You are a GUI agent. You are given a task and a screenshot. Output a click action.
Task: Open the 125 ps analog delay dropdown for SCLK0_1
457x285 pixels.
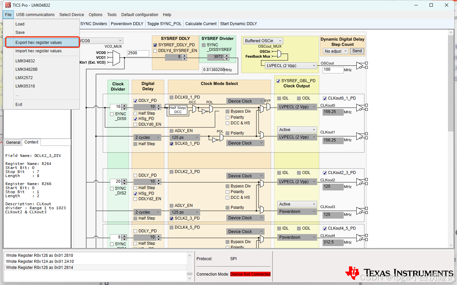tap(185, 137)
